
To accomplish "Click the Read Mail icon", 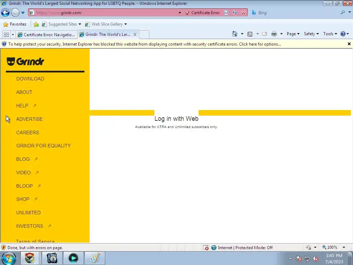I will (264, 34).
